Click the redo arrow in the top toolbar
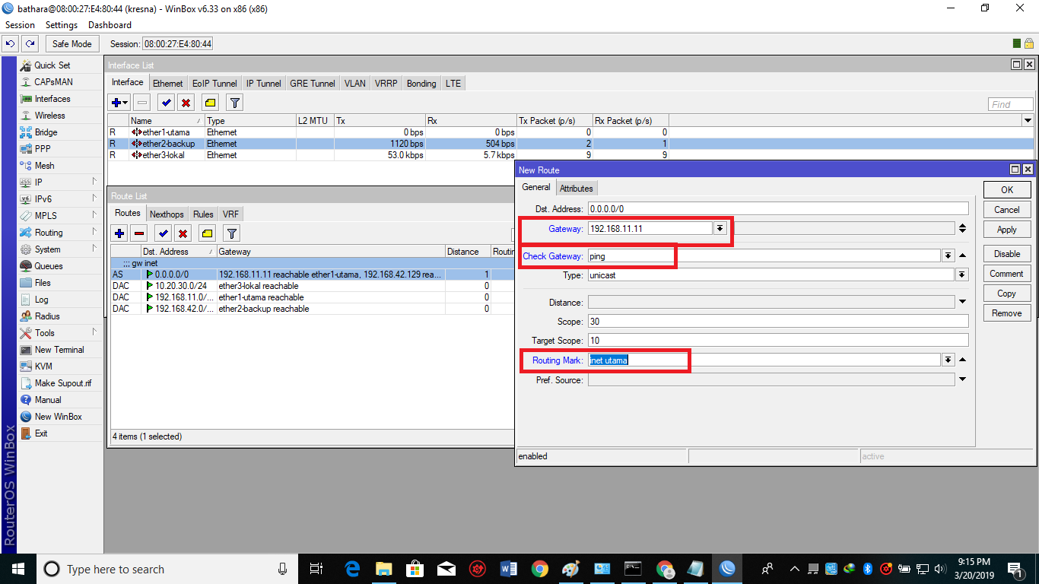This screenshot has height=584, width=1039. (x=29, y=43)
